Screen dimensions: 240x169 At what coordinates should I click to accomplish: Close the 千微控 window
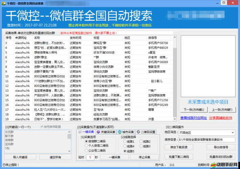(x=233, y=3)
